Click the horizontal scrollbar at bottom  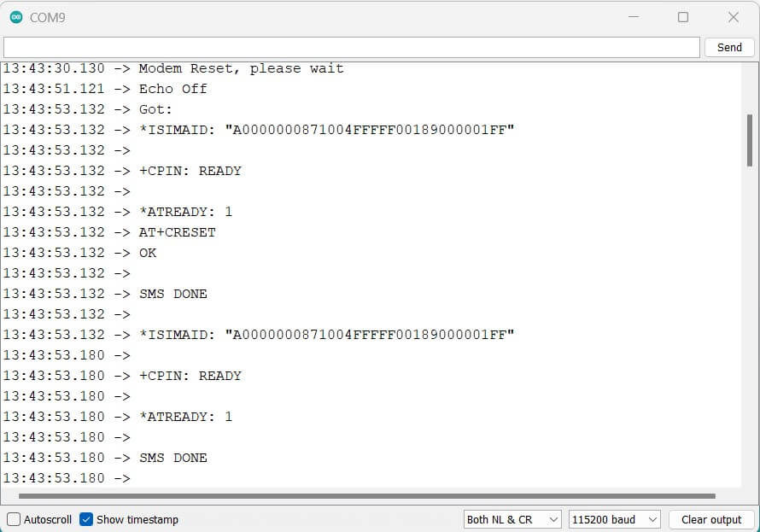pos(367,496)
